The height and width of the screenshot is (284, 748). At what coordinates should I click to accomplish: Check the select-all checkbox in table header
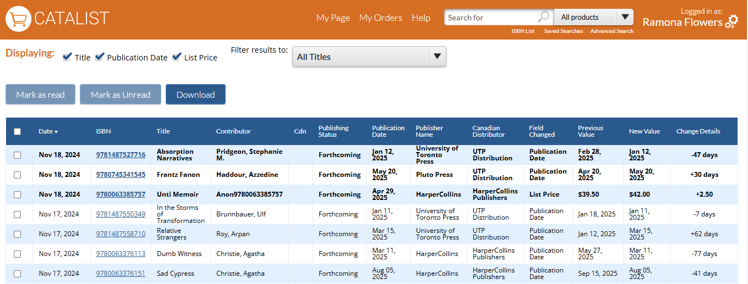[x=18, y=131]
